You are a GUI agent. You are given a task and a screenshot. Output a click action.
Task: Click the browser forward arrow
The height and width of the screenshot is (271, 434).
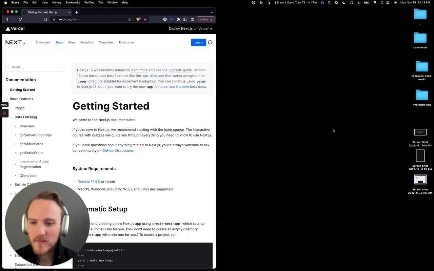14,19
